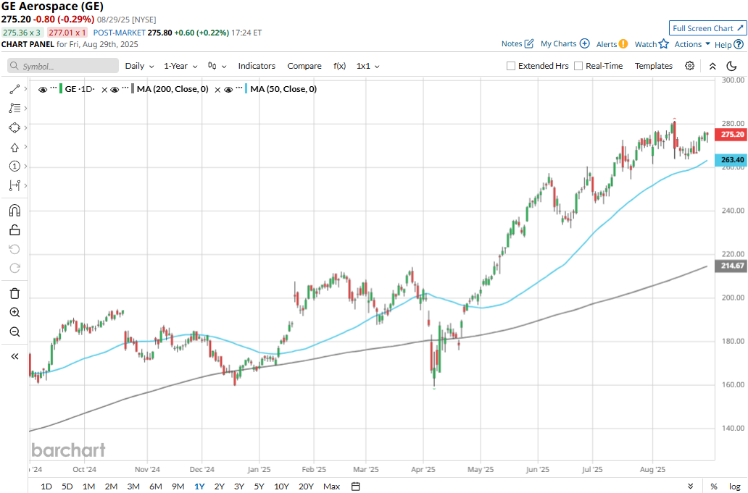748x493 pixels.
Task: Click the 214.67 MA 200 value label
Action: point(732,266)
